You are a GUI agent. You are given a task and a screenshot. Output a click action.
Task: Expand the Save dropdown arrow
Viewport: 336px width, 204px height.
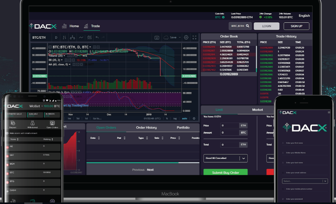pyautogui.click(x=180, y=38)
